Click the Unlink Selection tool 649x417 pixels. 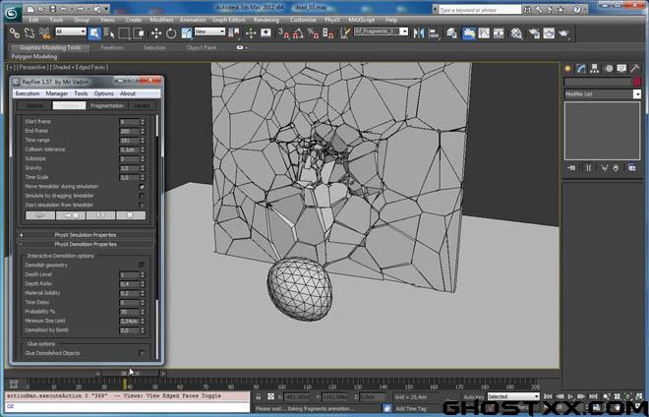coord(29,33)
